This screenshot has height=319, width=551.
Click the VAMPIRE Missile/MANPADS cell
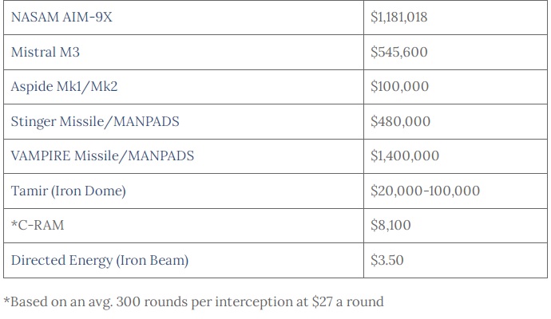pos(184,156)
